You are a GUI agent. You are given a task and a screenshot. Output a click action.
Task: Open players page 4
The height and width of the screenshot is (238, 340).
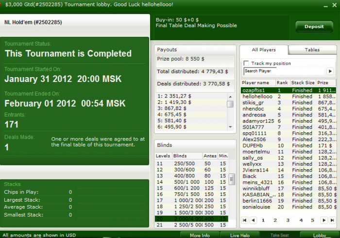pos(301,220)
